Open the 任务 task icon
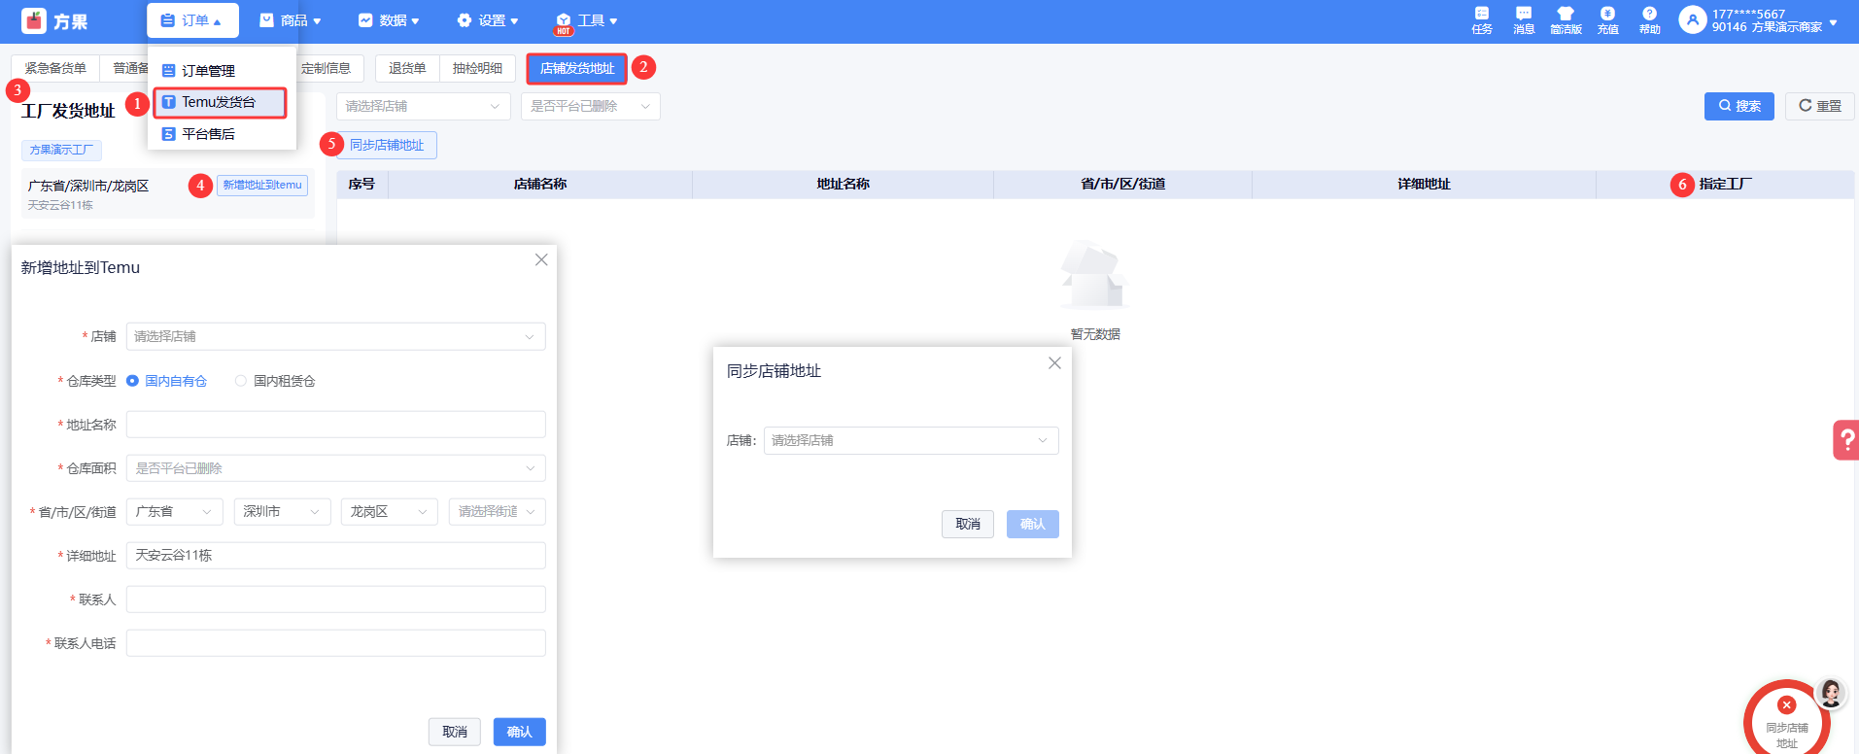Screen dimensions: 1859x754 click(x=1482, y=20)
